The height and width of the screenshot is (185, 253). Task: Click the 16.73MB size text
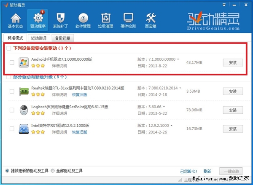click(194, 129)
